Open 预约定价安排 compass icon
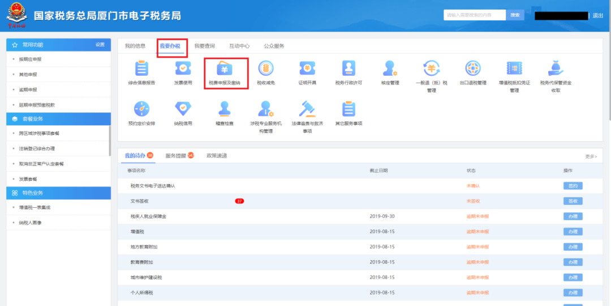The width and height of the screenshot is (611, 306). [x=141, y=109]
